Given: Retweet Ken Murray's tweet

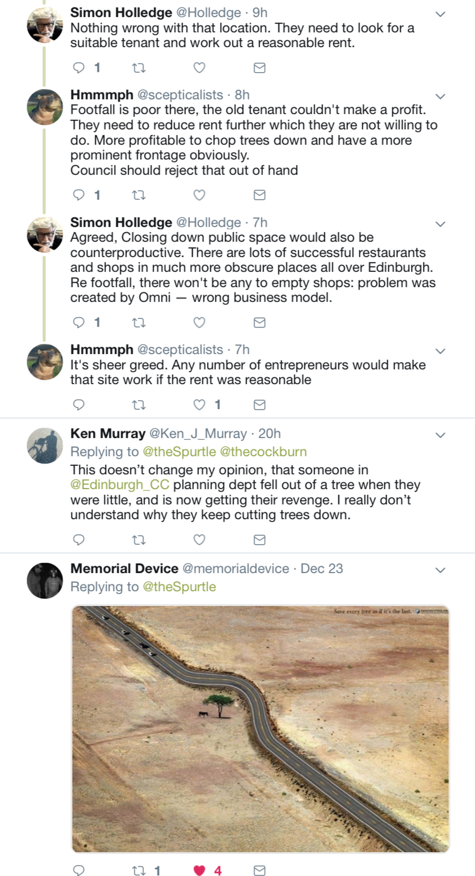Looking at the screenshot, I should pos(139,539).
